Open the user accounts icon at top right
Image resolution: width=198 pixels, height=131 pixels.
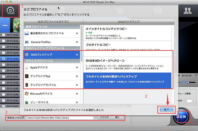click(x=187, y=11)
